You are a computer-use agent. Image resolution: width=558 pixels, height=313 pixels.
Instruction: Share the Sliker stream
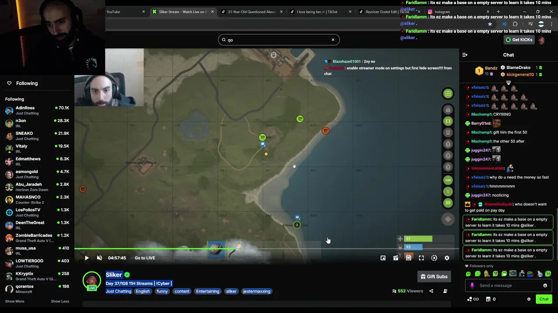[431, 291]
